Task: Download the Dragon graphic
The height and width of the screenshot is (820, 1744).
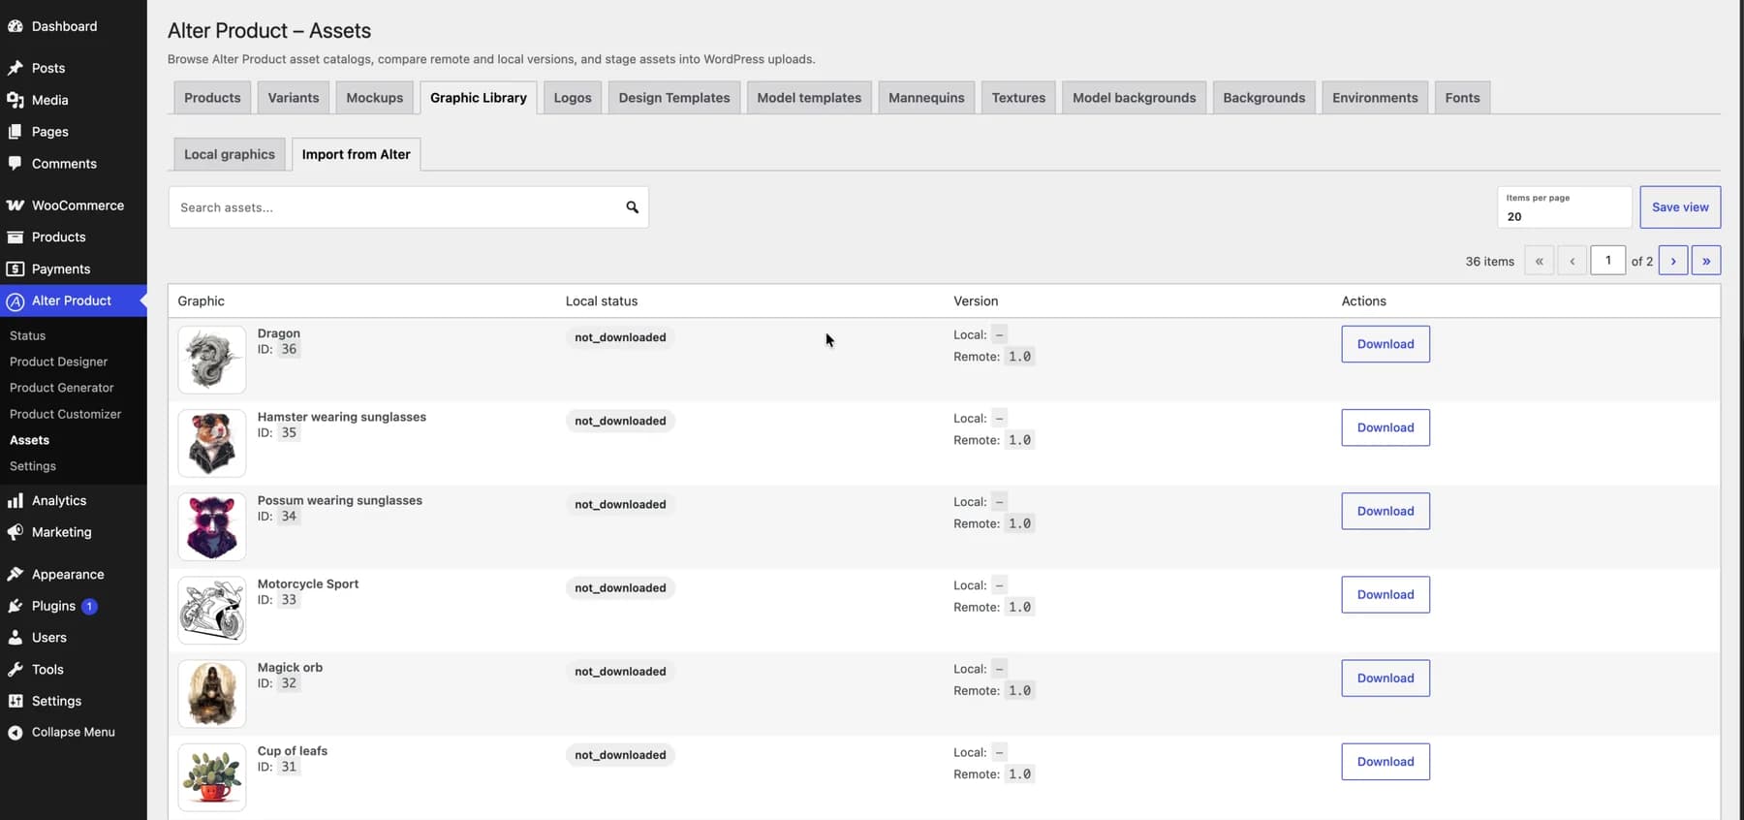Action: (1386, 344)
